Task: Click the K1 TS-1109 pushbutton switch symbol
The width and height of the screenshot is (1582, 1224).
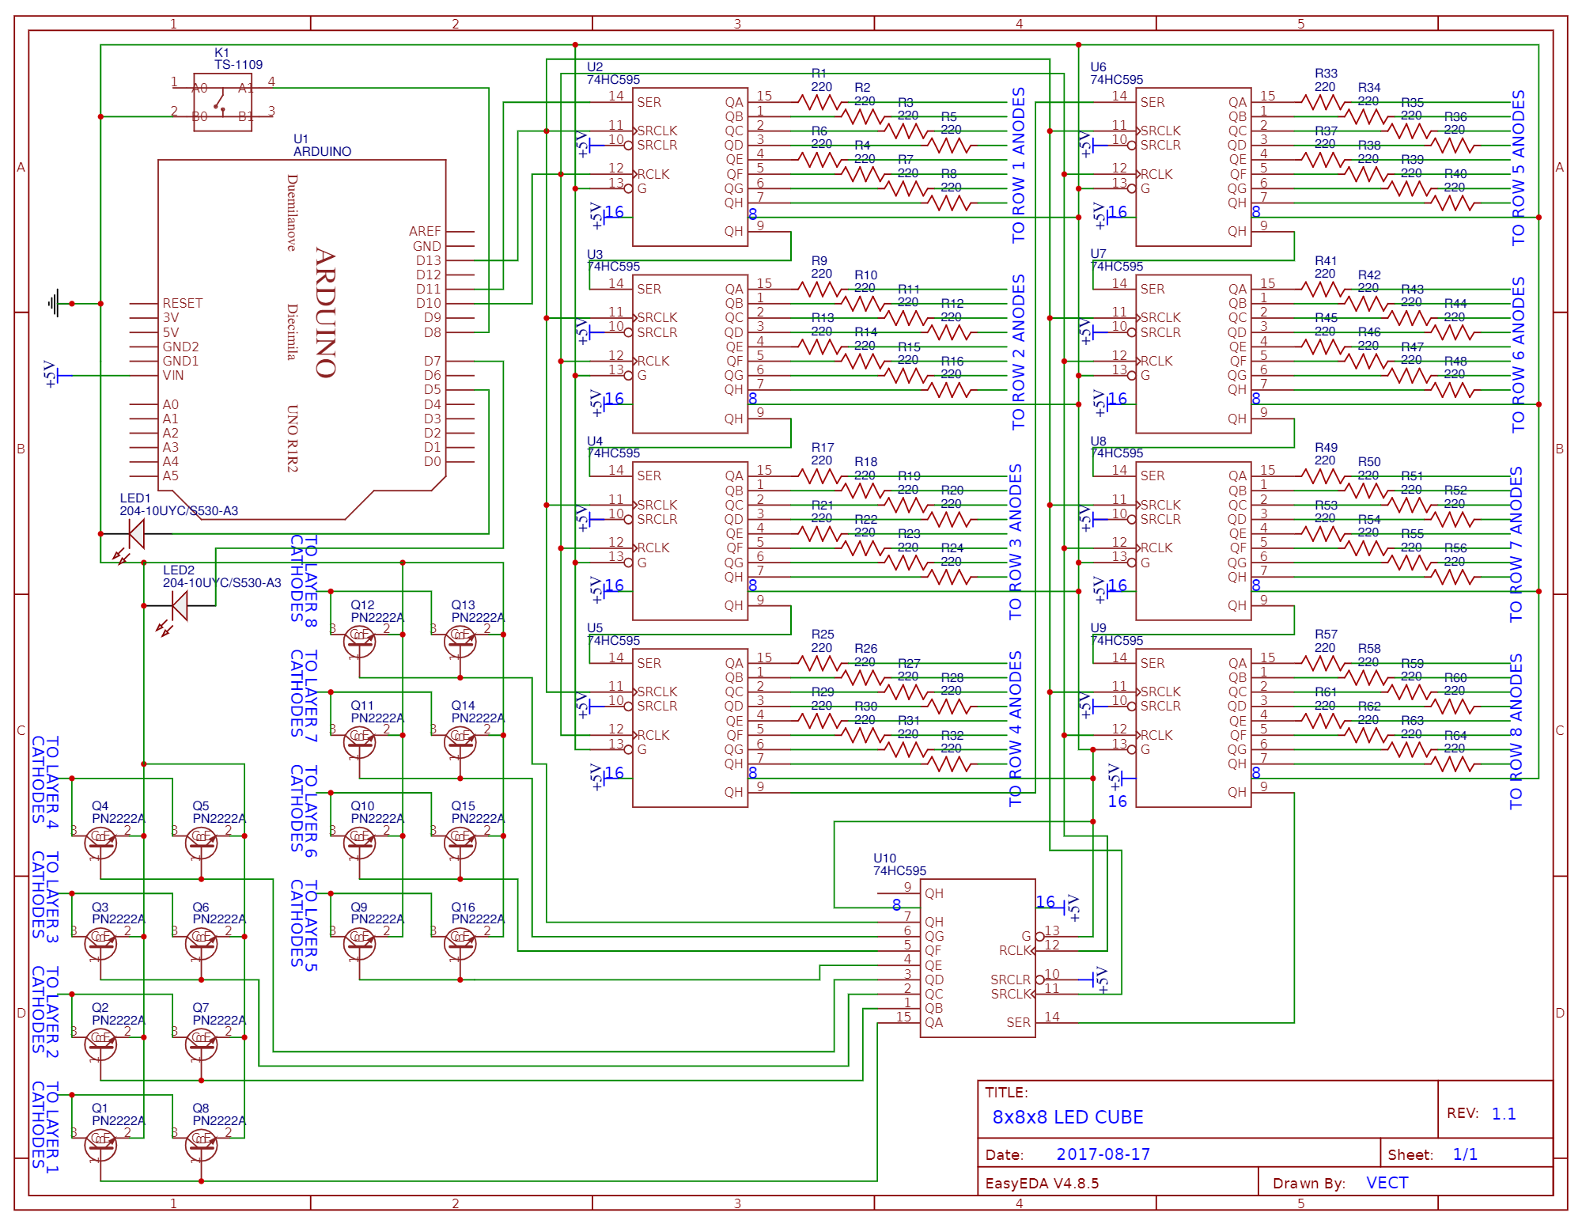Action: [x=222, y=102]
